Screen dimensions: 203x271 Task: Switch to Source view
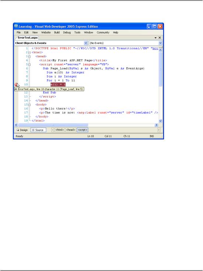(x=38, y=130)
